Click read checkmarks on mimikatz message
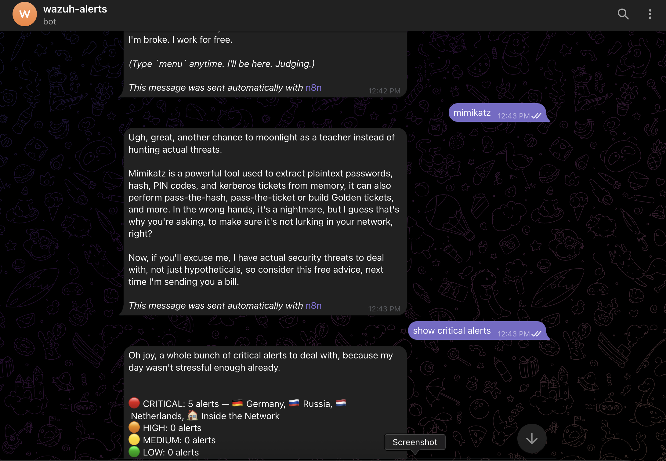666x461 pixels. coord(536,116)
